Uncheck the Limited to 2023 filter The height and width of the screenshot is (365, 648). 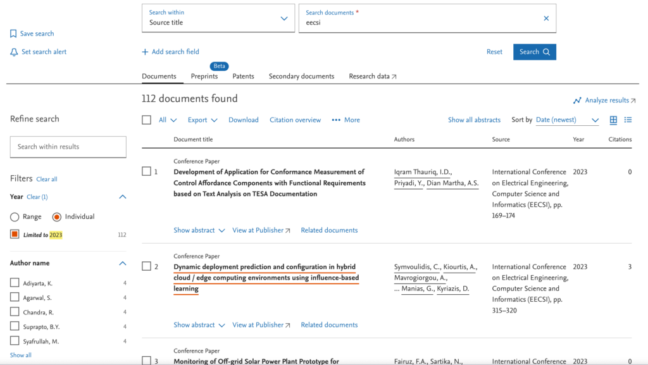point(15,235)
